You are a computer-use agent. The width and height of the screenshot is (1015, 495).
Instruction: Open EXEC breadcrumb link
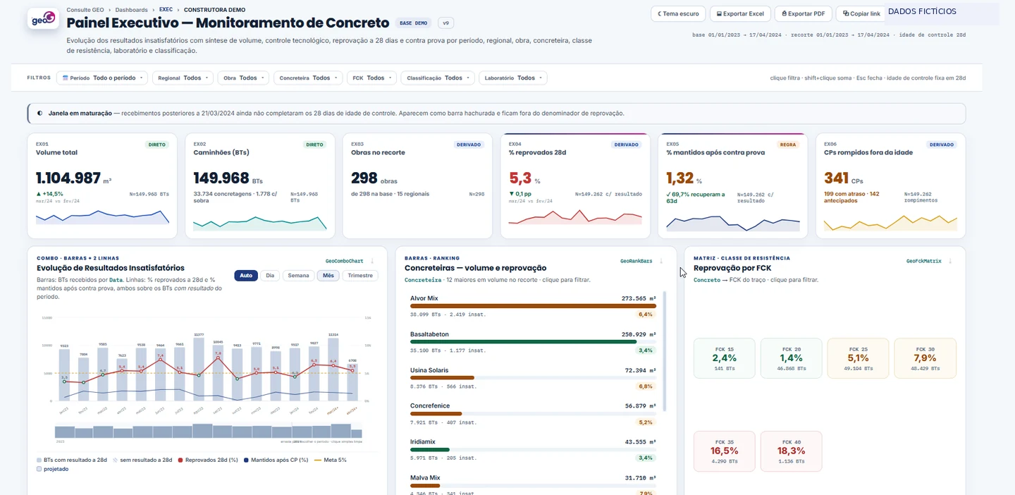166,10
